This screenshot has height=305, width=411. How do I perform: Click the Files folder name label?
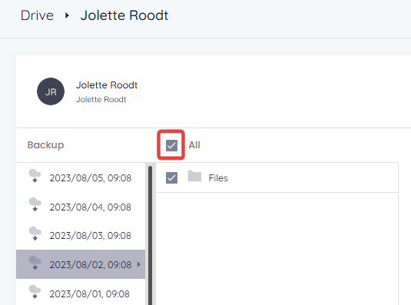pyautogui.click(x=218, y=178)
